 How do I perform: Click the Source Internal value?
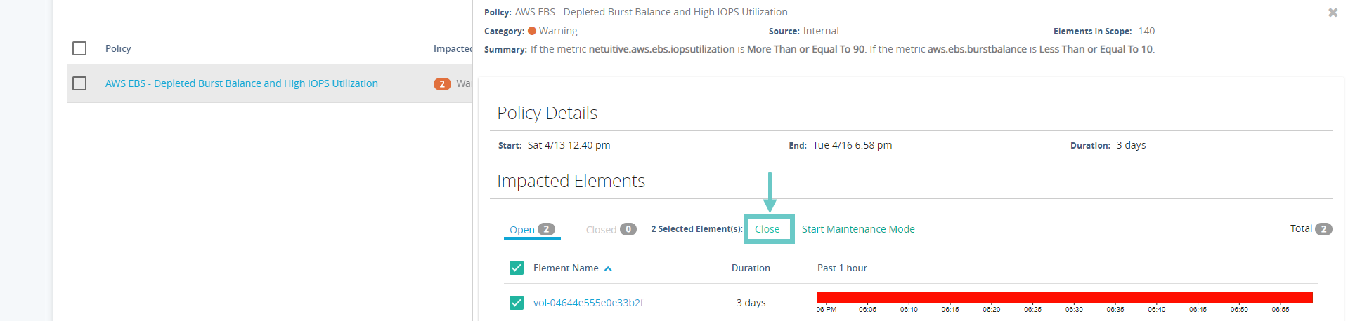pyautogui.click(x=821, y=31)
